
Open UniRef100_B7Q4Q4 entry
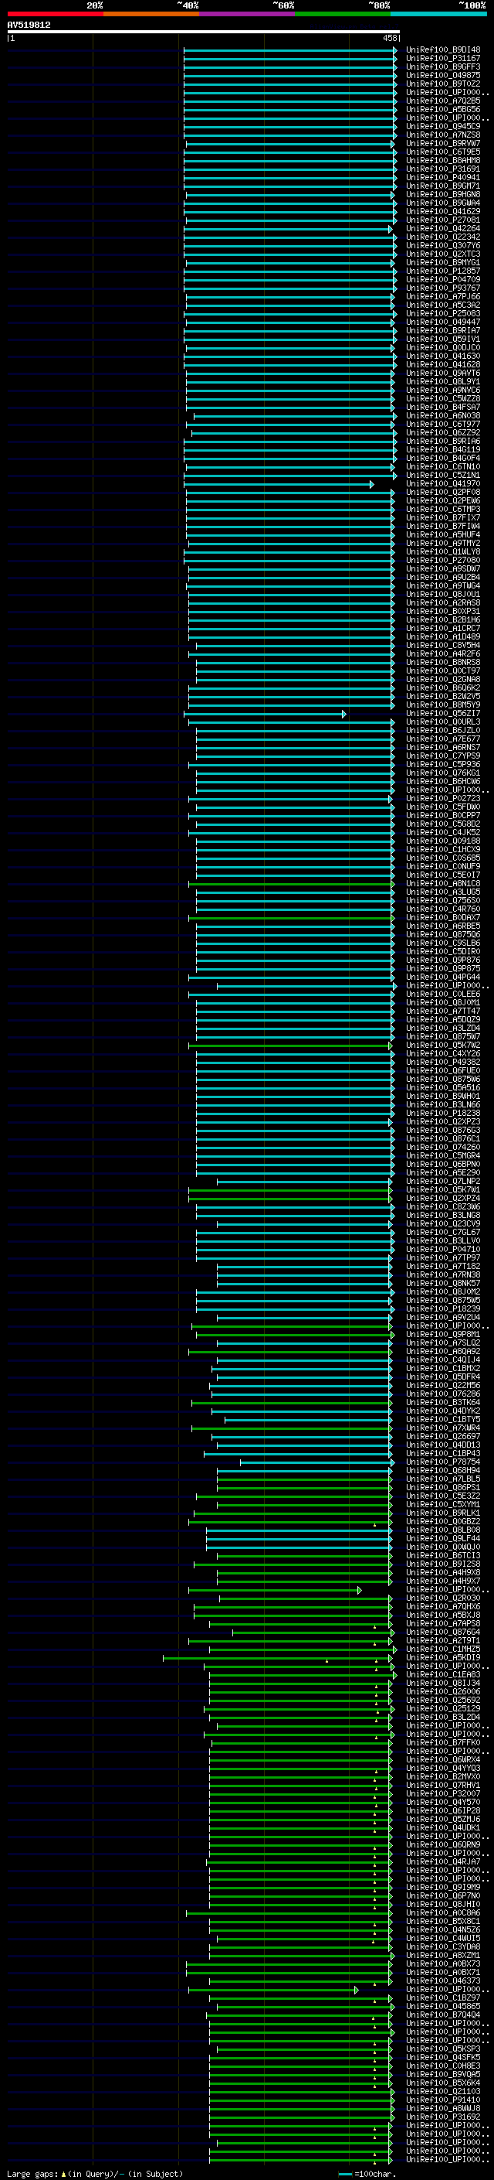point(443,2015)
